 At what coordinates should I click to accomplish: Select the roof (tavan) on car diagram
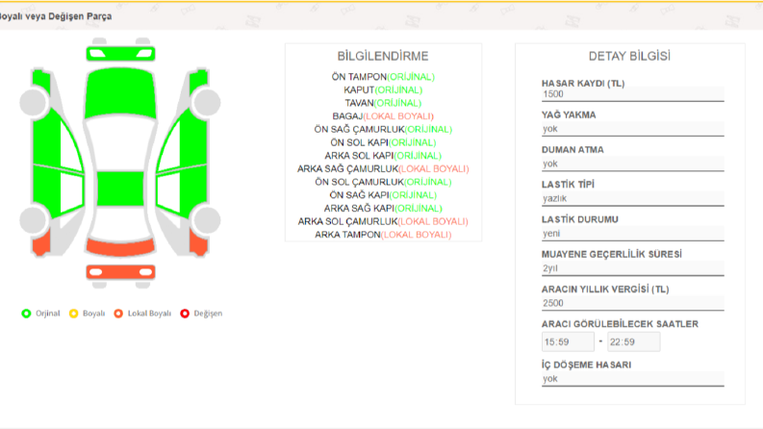tap(120, 189)
